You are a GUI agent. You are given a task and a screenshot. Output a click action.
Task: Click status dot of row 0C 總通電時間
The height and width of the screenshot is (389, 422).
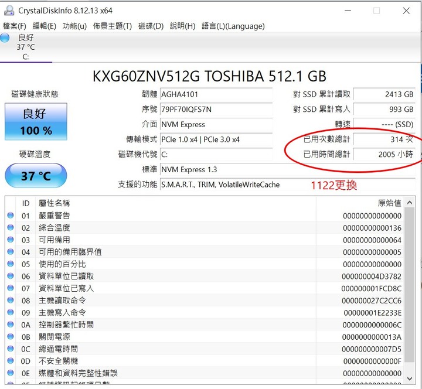11,349
